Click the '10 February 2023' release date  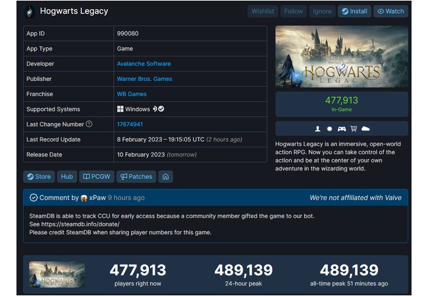click(x=141, y=155)
